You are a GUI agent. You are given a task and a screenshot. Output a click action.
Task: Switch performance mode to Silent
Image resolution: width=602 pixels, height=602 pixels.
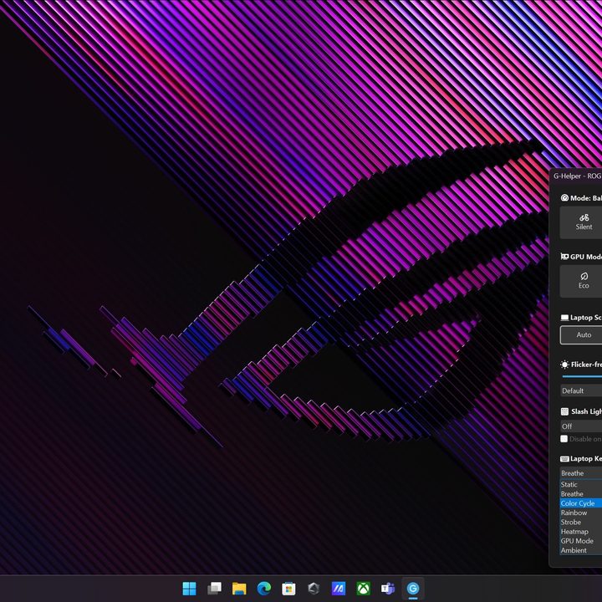tap(581, 222)
